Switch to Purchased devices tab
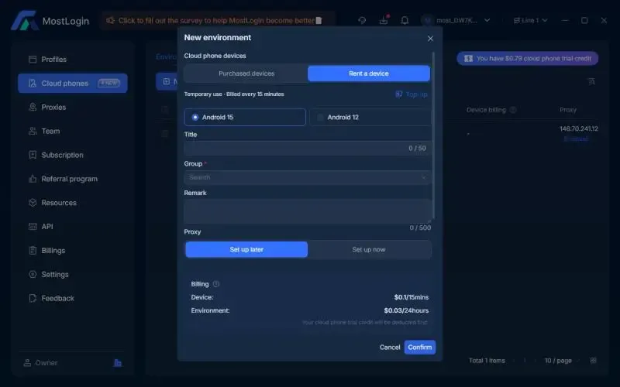The width and height of the screenshot is (620, 387). pos(246,74)
